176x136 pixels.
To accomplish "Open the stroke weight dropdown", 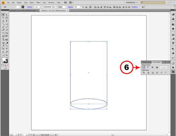I will click(x=40, y=7).
